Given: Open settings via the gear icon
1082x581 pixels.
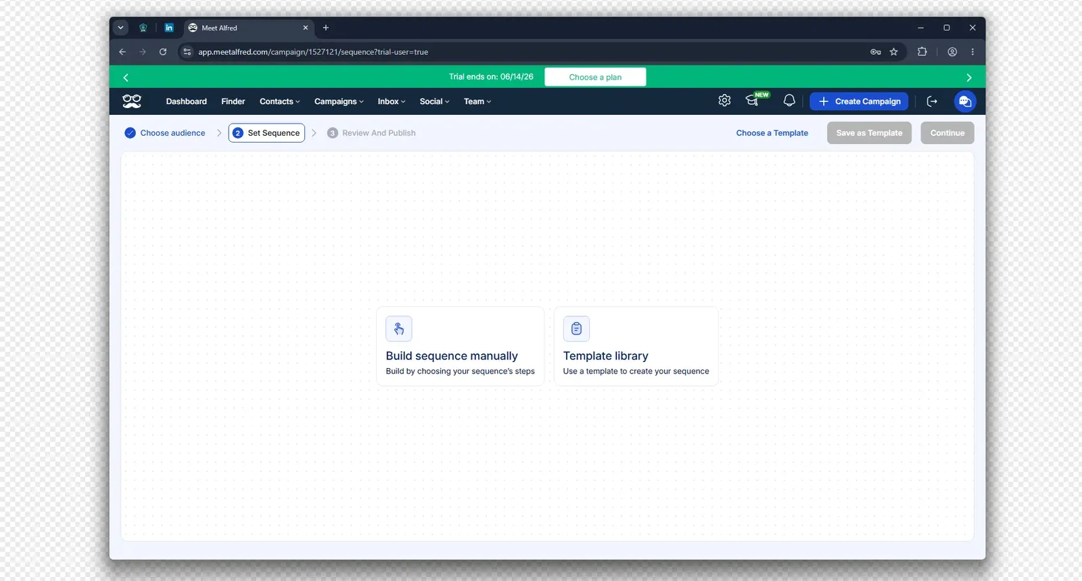Looking at the screenshot, I should click(x=724, y=101).
